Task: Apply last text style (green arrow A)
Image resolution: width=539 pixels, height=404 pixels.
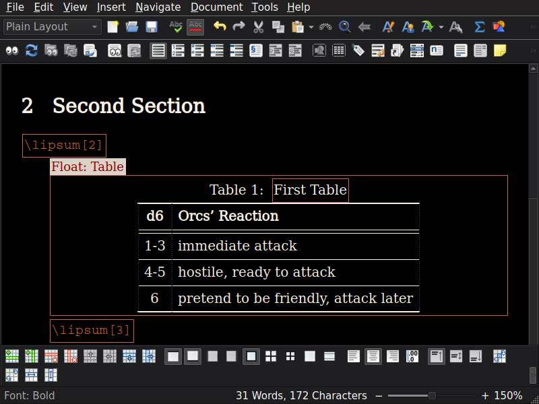Action: [x=427, y=27]
